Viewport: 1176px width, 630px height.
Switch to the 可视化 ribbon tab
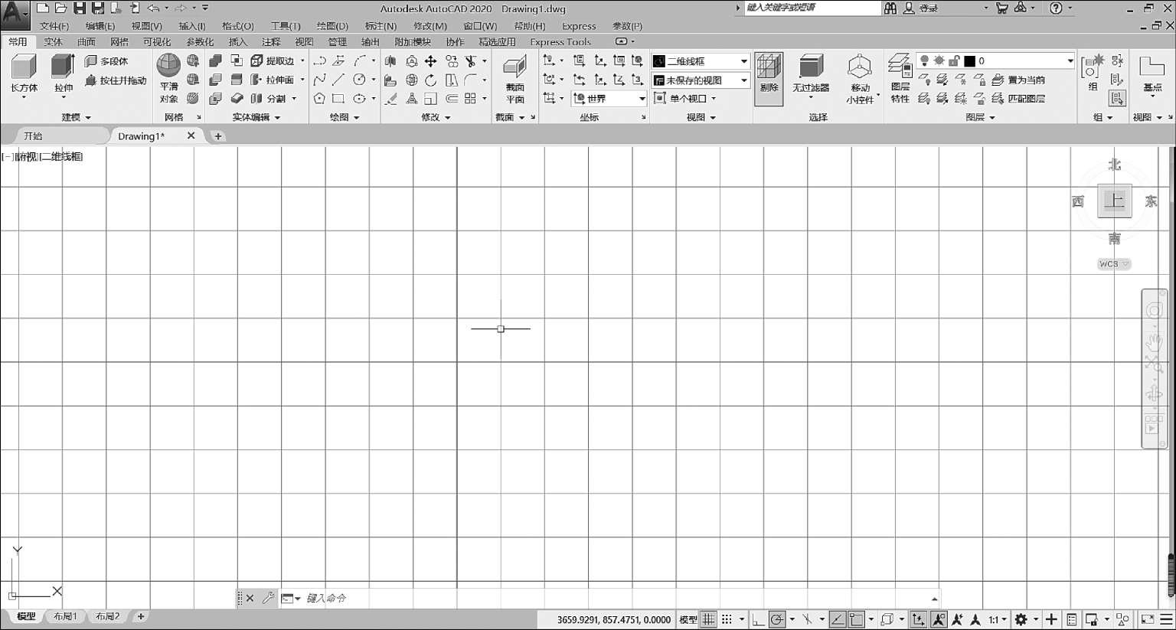point(157,42)
